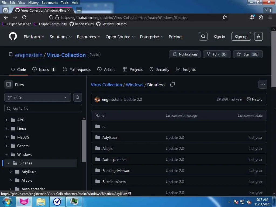Collapse the file tree panel icon
Viewport: 276px width, 207px height.
click(x=9, y=84)
